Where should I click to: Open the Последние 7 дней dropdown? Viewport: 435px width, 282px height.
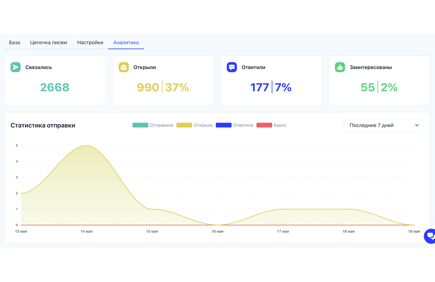pyautogui.click(x=384, y=125)
